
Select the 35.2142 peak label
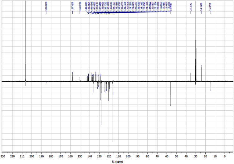[x=191, y=6]
